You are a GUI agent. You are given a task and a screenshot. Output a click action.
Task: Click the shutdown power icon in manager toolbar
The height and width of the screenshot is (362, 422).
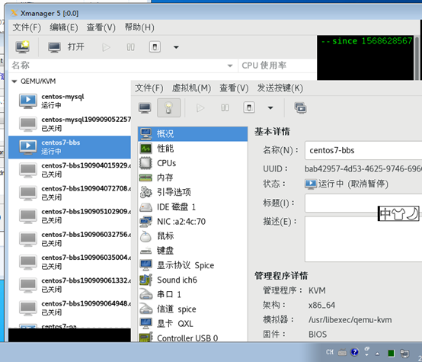[155, 47]
